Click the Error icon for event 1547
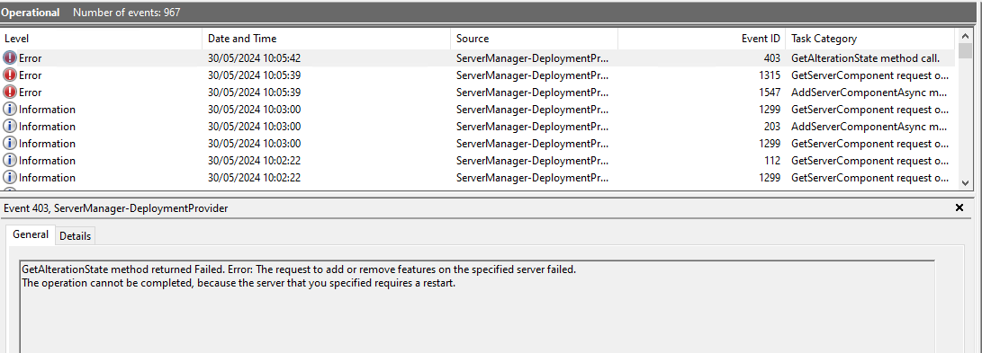 coord(10,92)
